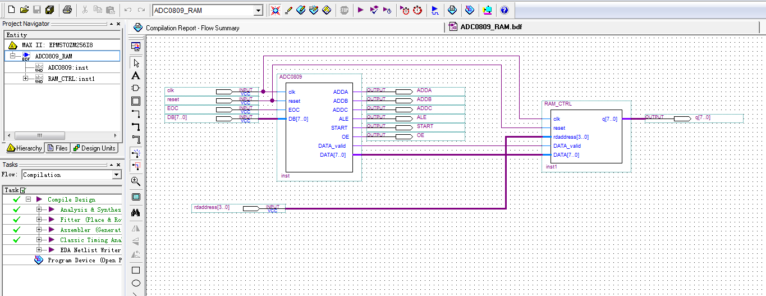Open the Help question mark icon
Viewport: 766px width, 296px height.
[x=504, y=10]
